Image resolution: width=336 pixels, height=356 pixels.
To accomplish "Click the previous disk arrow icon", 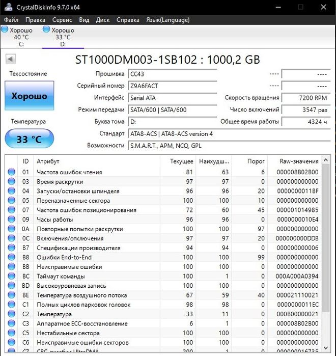I will (10, 59).
